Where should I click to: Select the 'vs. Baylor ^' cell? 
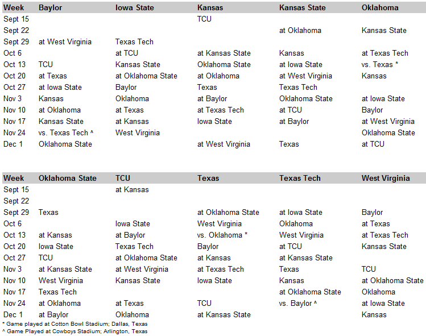tap(298, 304)
